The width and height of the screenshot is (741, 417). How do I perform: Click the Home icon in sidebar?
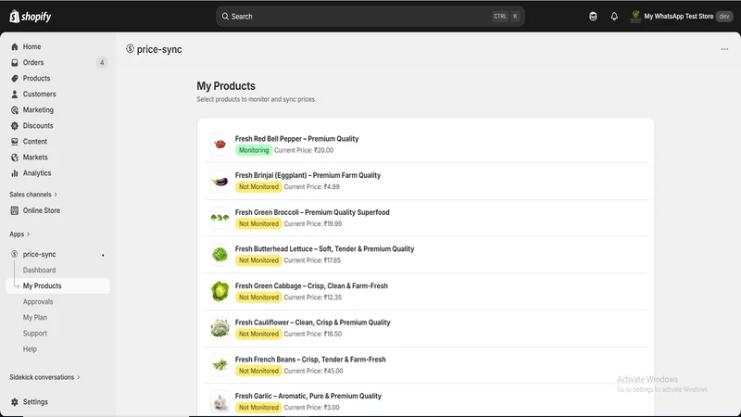pyautogui.click(x=15, y=47)
